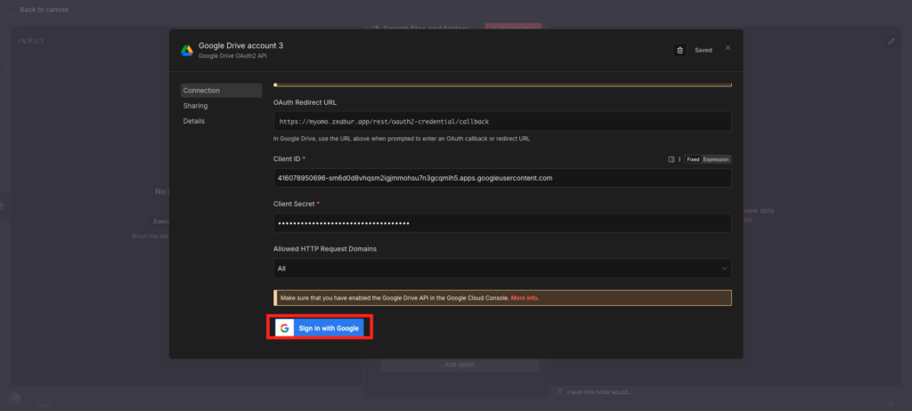Click the chevron on the All dropdown
Viewport: 912px width, 411px height.
click(x=723, y=268)
